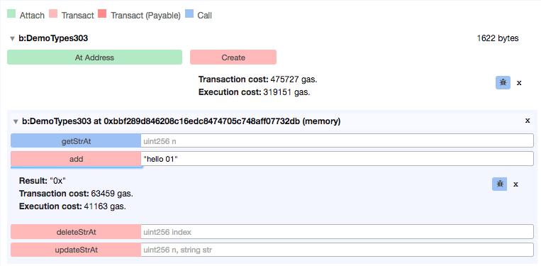Viewport: 541px width, 266px height.
Task: Click the Create button
Action: pyautogui.click(x=233, y=57)
